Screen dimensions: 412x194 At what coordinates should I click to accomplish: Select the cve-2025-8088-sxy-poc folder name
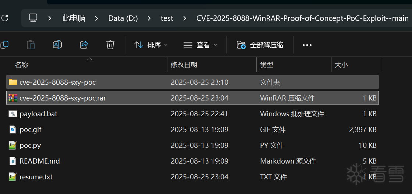(57, 82)
